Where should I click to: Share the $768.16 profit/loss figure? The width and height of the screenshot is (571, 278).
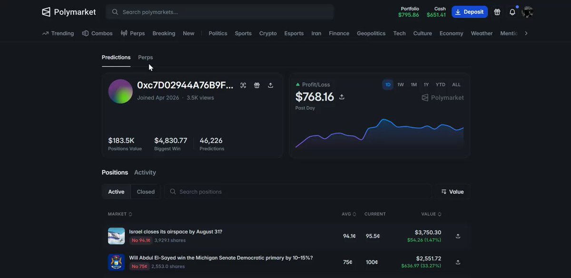click(x=342, y=97)
